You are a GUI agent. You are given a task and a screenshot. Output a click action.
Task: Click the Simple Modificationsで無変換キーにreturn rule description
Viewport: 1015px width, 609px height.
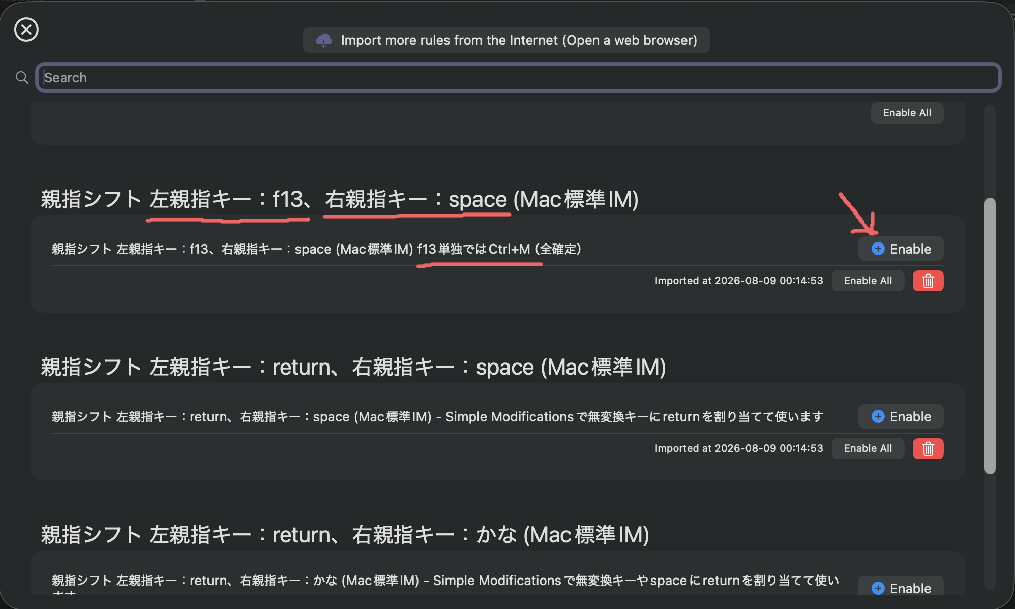[x=438, y=417]
